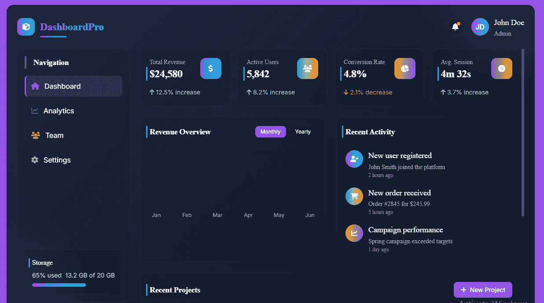
Task: Click the pie chart icon on Conversion Rate card
Action: click(405, 69)
